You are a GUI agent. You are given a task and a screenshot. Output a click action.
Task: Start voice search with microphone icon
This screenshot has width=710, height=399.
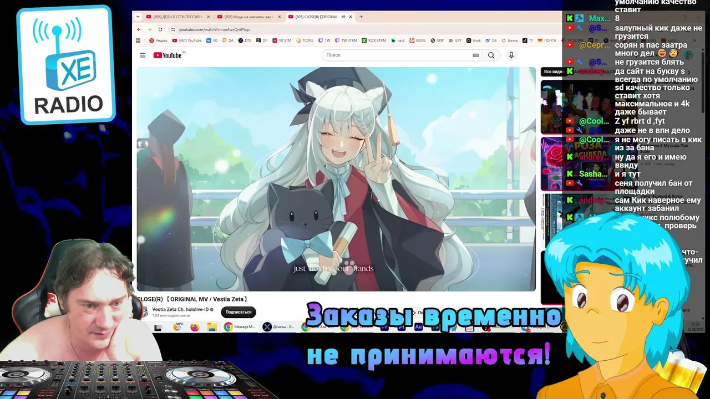point(511,55)
